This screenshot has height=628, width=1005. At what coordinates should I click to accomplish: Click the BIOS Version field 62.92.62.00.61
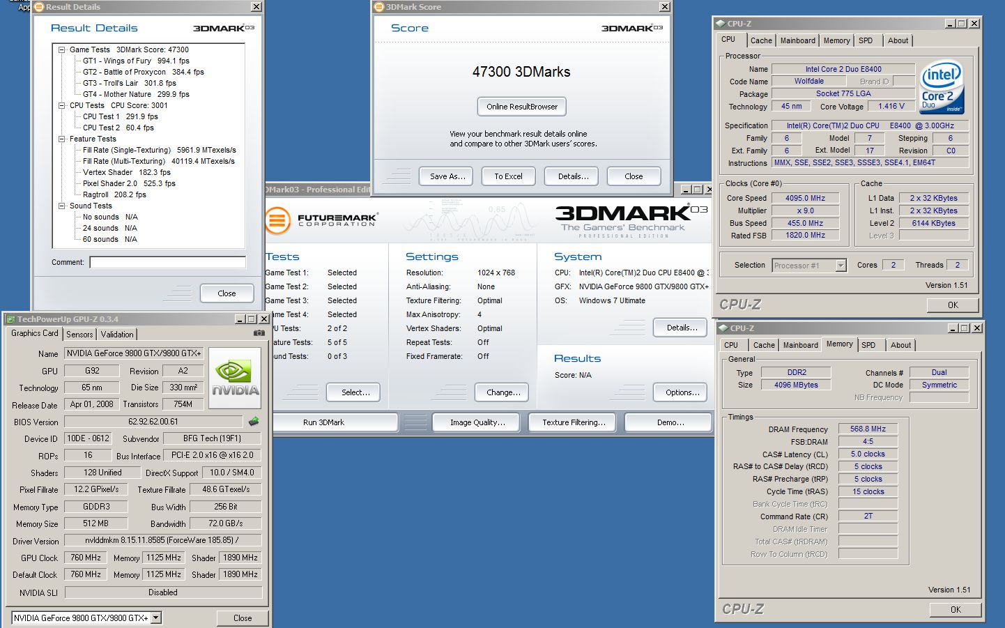click(x=153, y=422)
